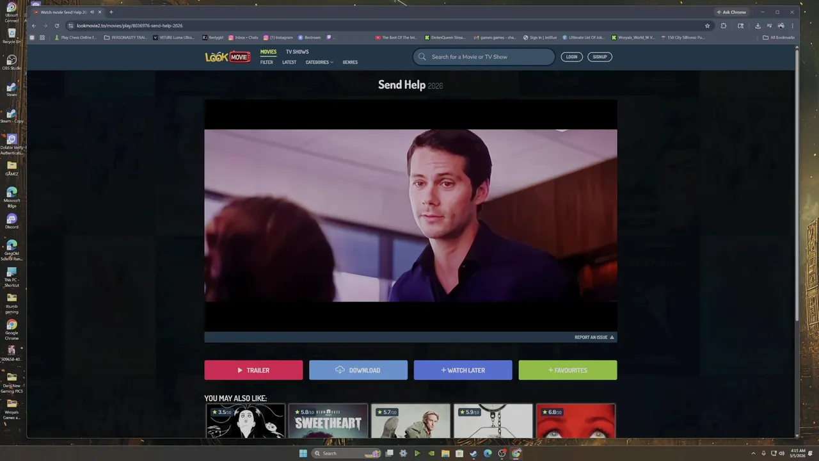819x461 pixels.
Task: Mute the tab via its speaker icon
Action: (92, 12)
